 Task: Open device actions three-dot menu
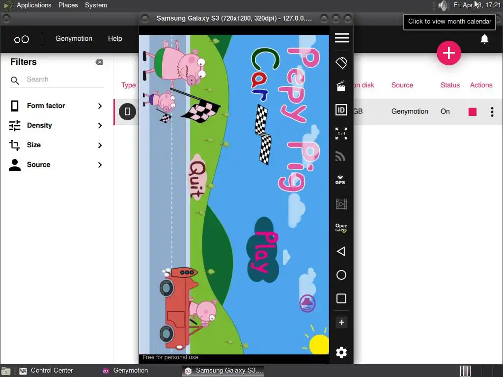click(492, 111)
